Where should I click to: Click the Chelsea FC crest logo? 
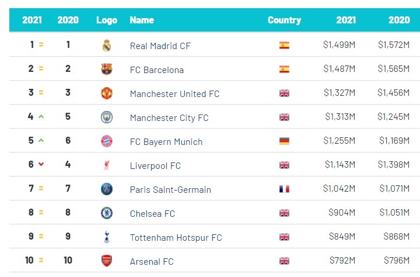point(107,213)
